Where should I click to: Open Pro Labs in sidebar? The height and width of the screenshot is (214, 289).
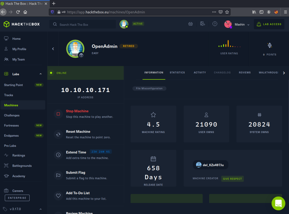(x=10, y=146)
